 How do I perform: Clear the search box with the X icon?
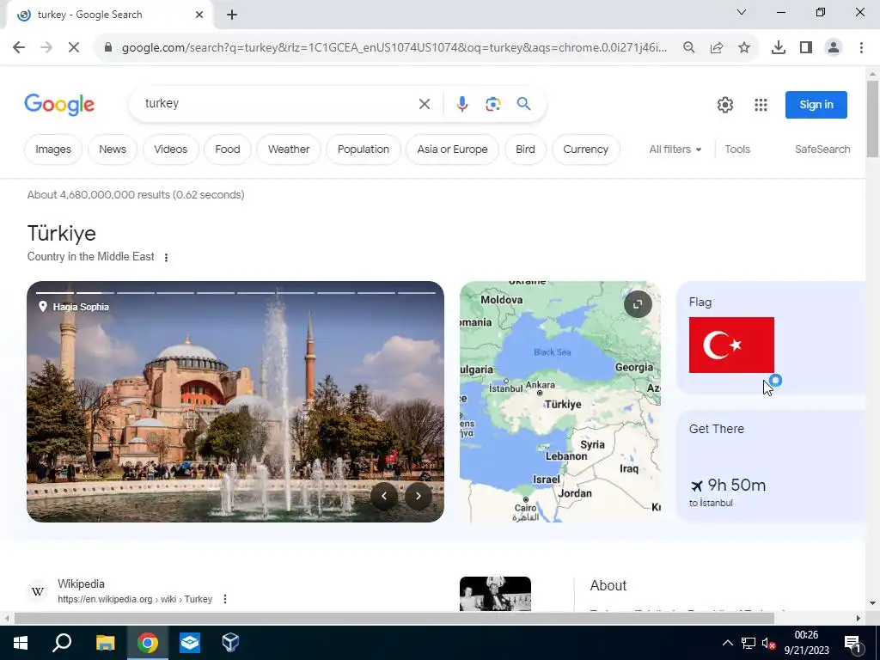point(425,104)
